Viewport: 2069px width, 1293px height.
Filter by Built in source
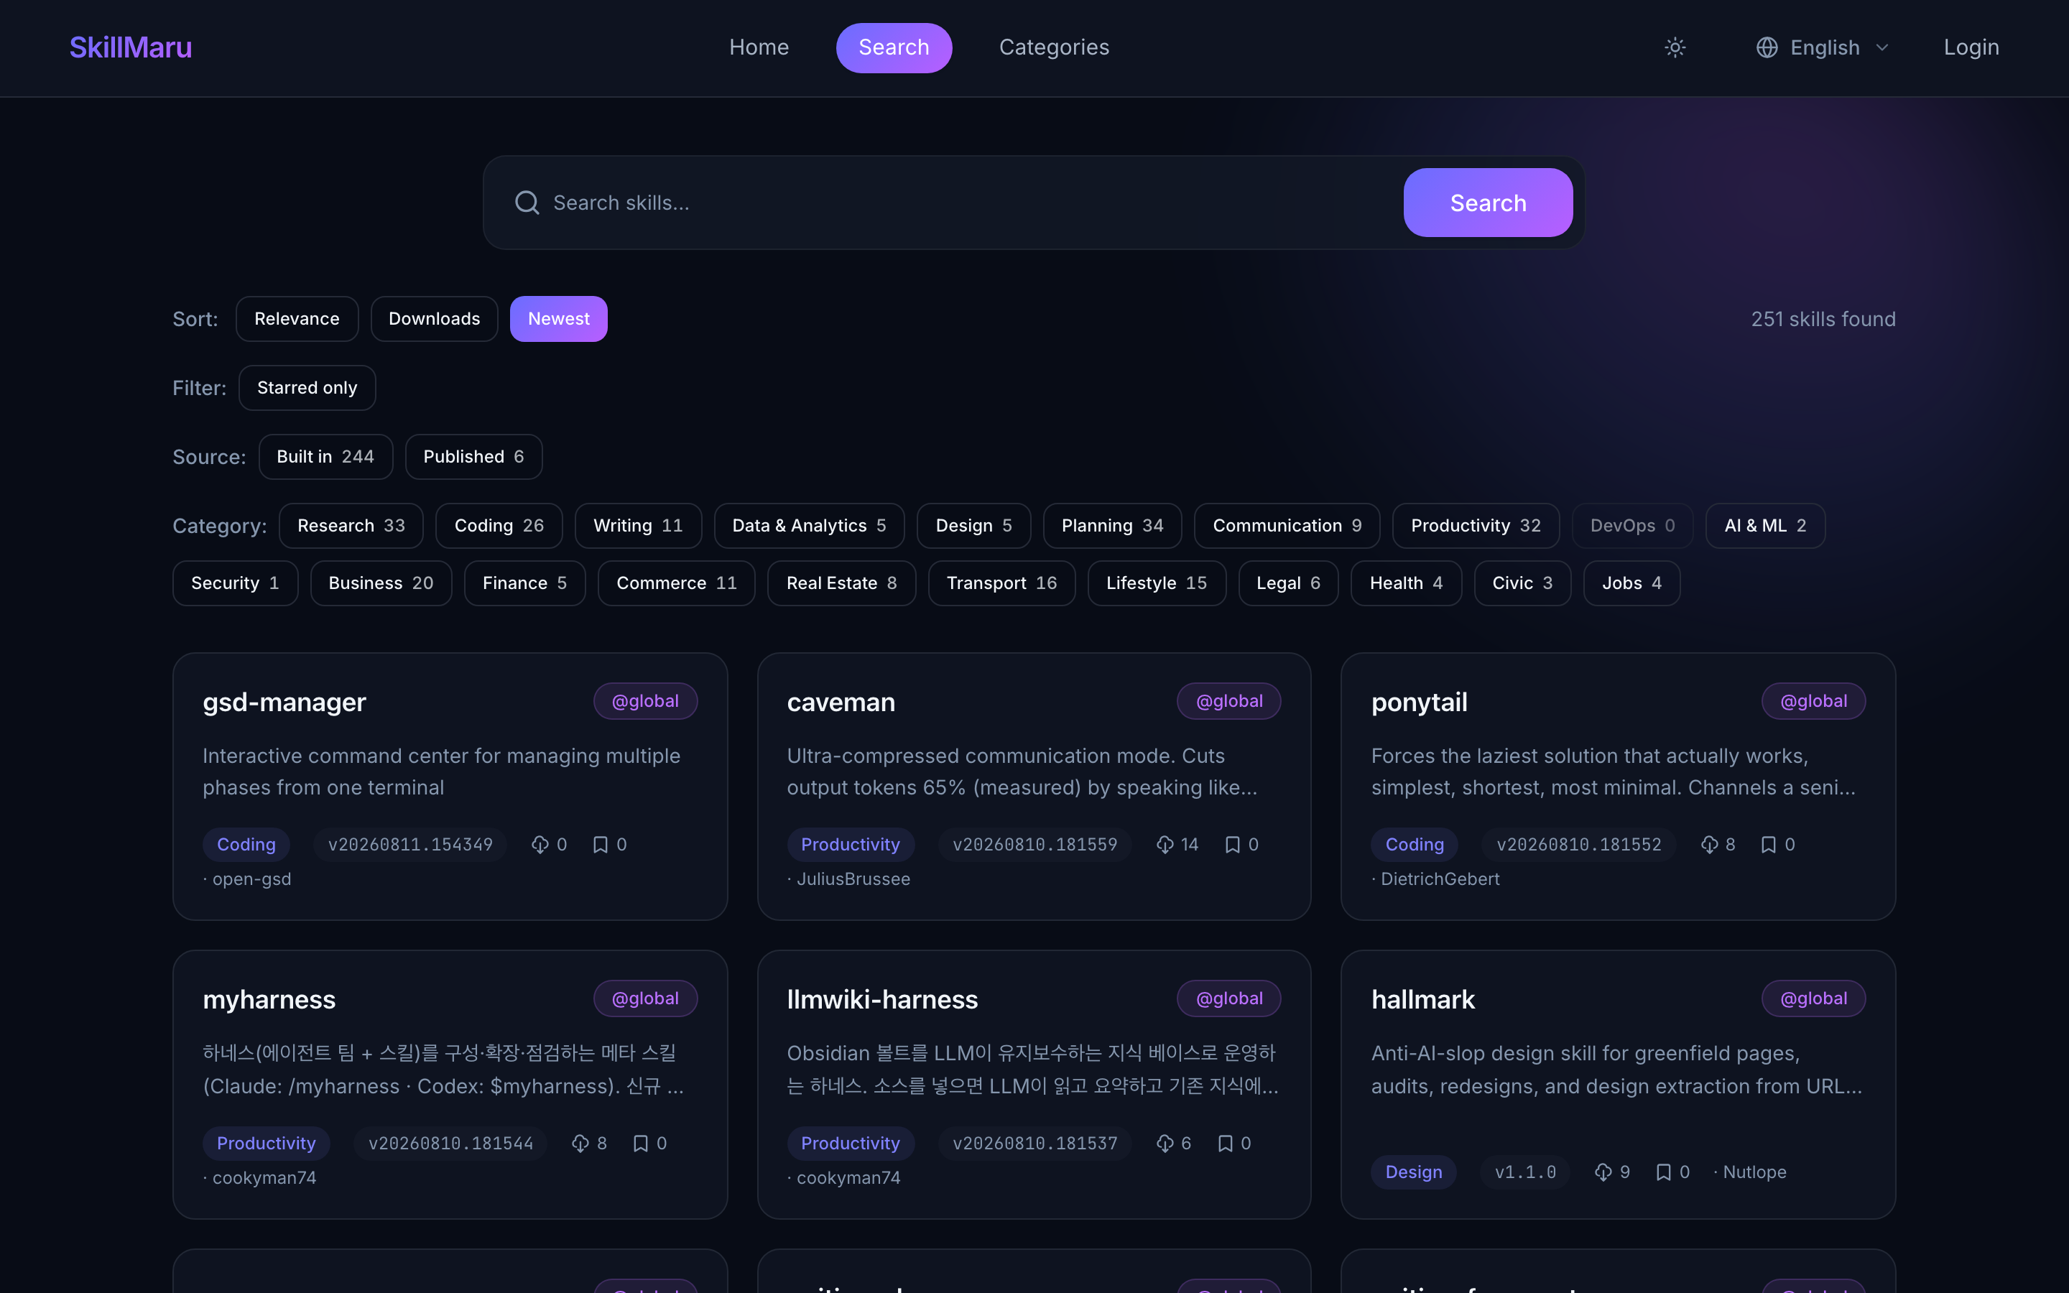(325, 457)
